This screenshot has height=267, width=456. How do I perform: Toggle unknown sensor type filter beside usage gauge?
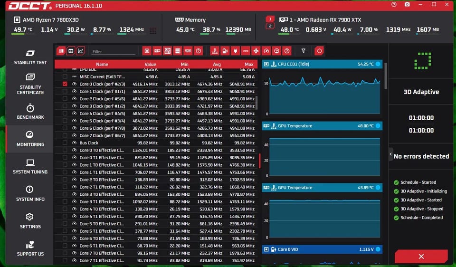287,51
